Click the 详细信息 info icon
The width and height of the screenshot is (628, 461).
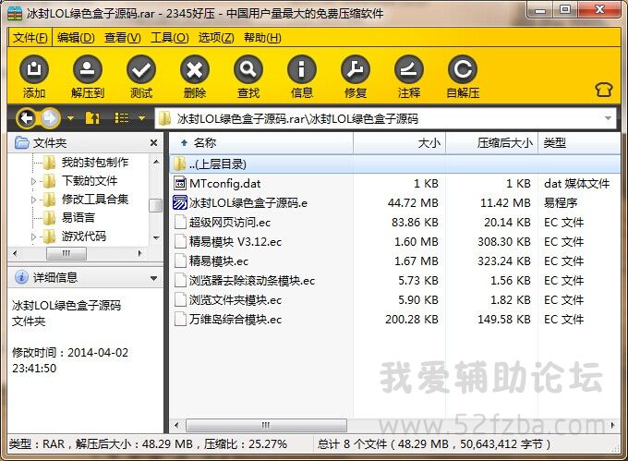coord(21,277)
